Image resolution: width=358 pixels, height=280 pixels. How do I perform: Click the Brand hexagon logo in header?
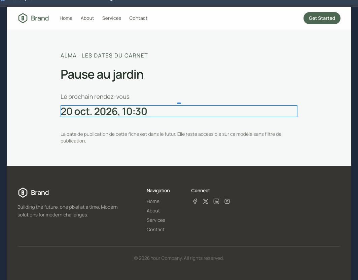click(x=23, y=18)
